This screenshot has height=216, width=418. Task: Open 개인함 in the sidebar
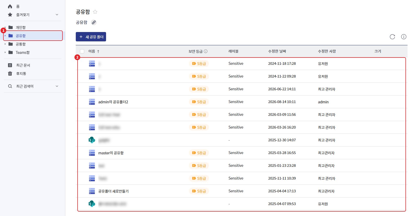click(21, 27)
